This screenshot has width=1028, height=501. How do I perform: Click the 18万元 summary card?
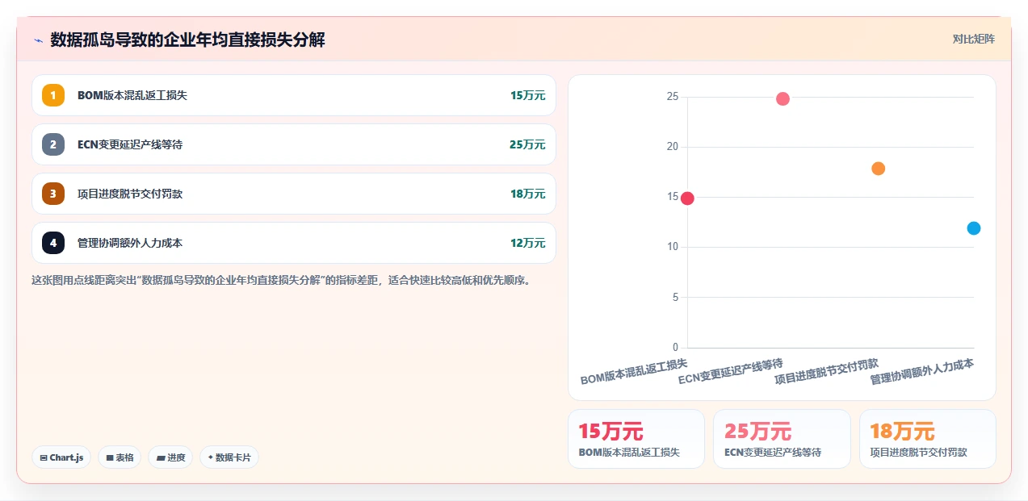click(x=927, y=439)
